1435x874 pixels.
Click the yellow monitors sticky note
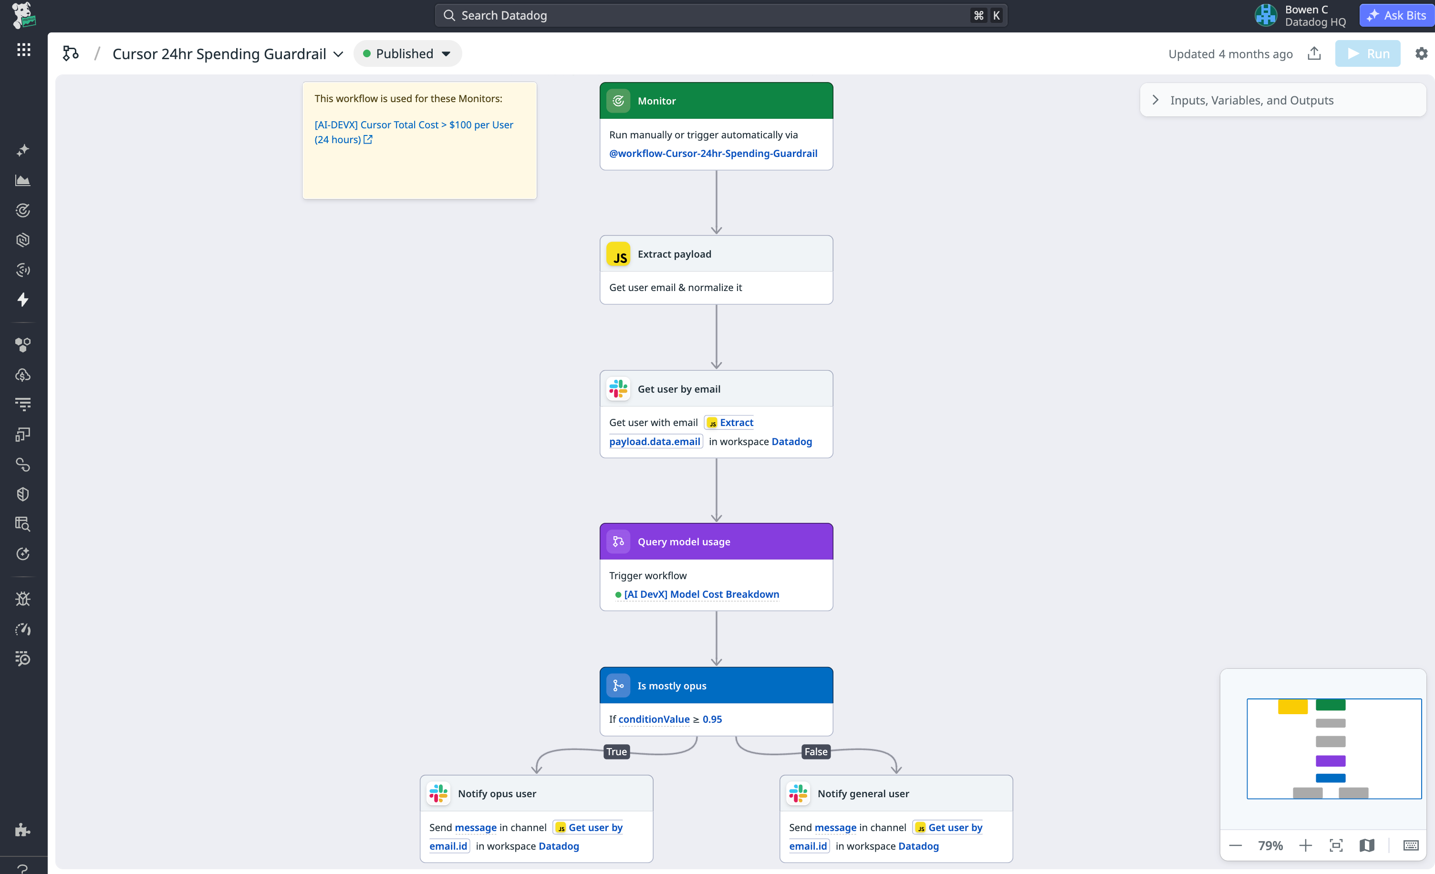coord(419,140)
